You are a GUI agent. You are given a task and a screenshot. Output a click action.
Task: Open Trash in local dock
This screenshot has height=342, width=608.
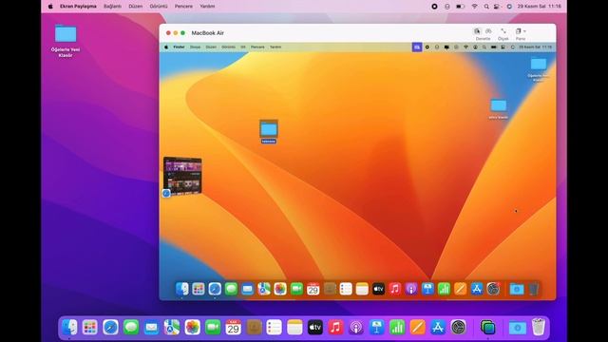(x=539, y=328)
